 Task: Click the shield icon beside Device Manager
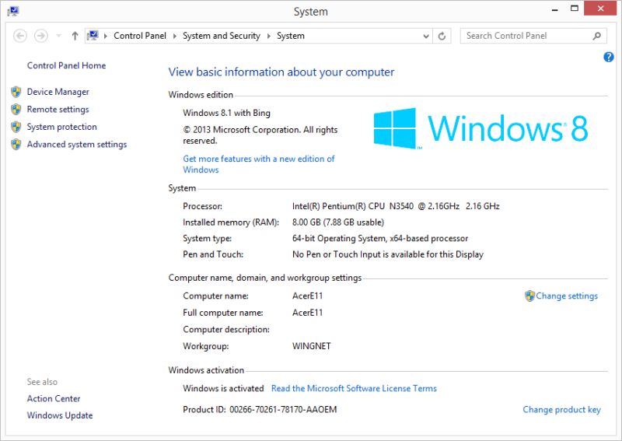coord(16,92)
